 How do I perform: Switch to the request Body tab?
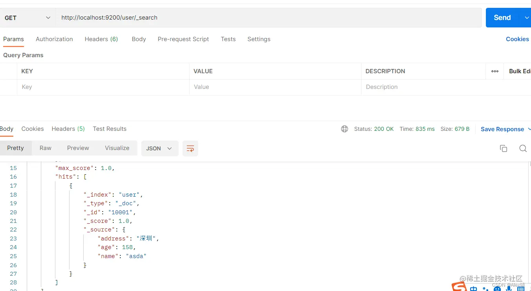pos(139,39)
